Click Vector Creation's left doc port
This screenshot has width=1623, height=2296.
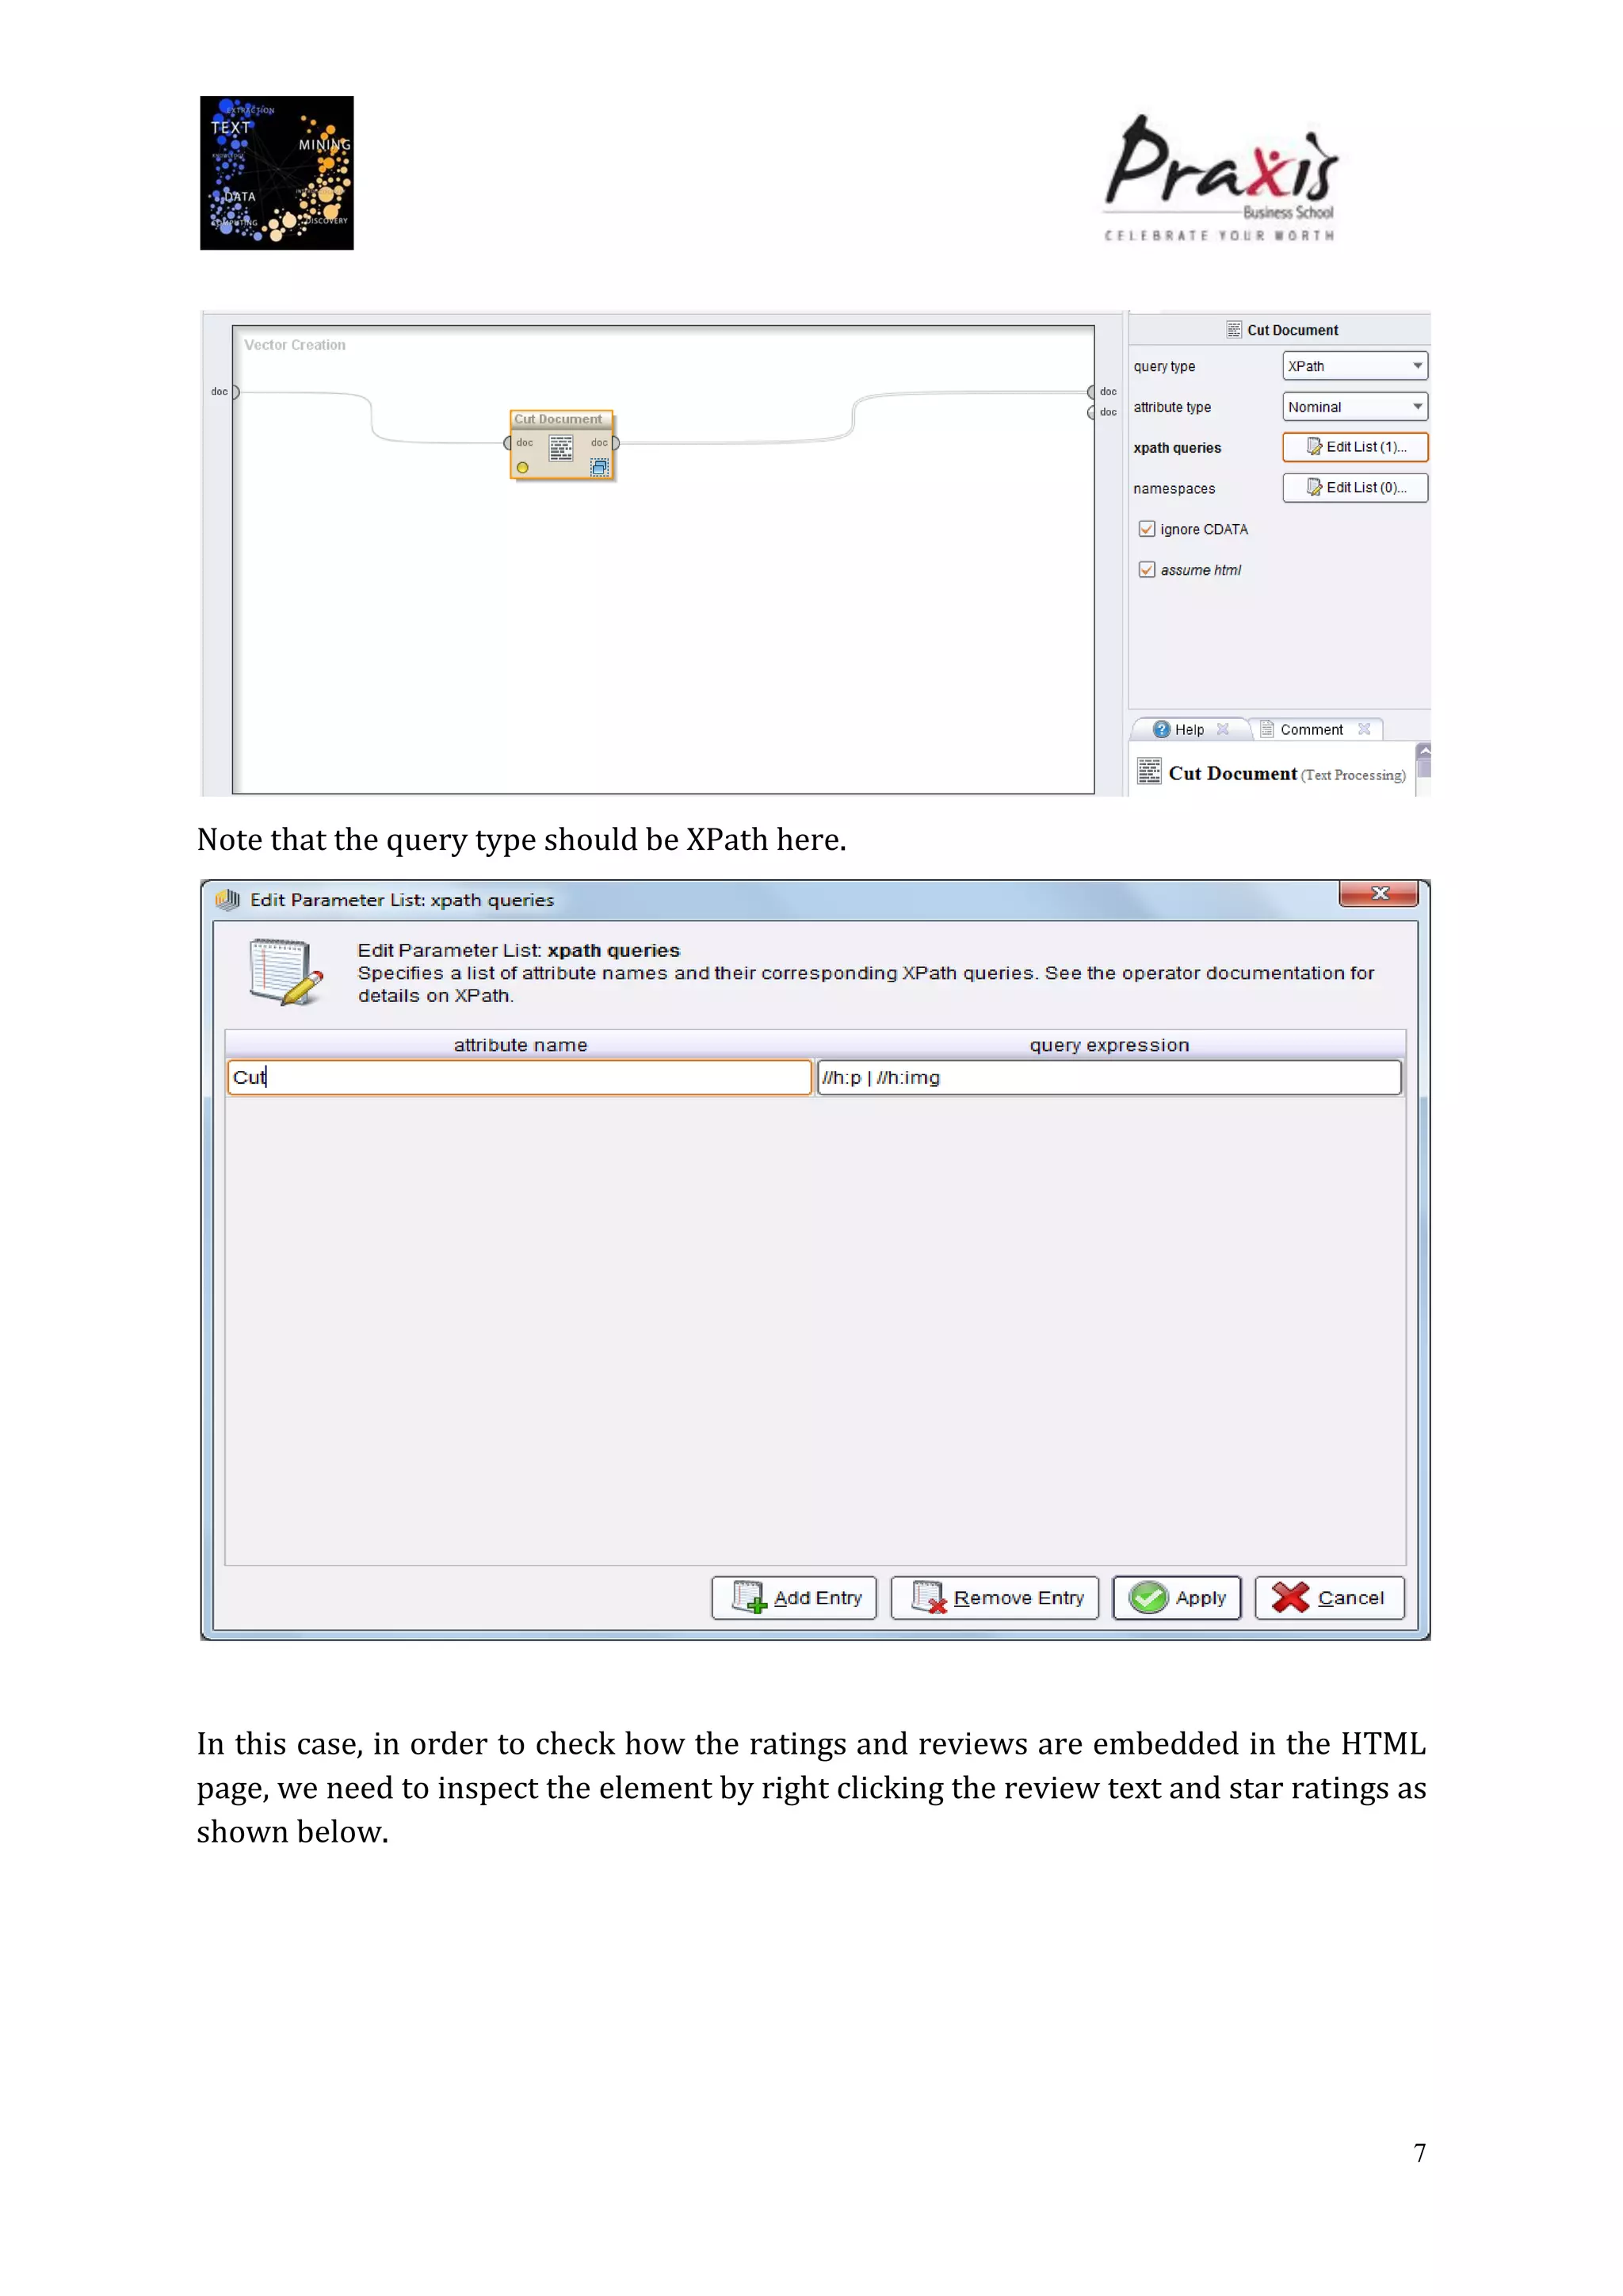(x=236, y=392)
